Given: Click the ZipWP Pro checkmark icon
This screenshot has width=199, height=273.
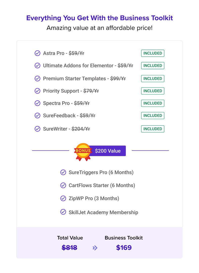Looking at the screenshot, I should tap(63, 198).
